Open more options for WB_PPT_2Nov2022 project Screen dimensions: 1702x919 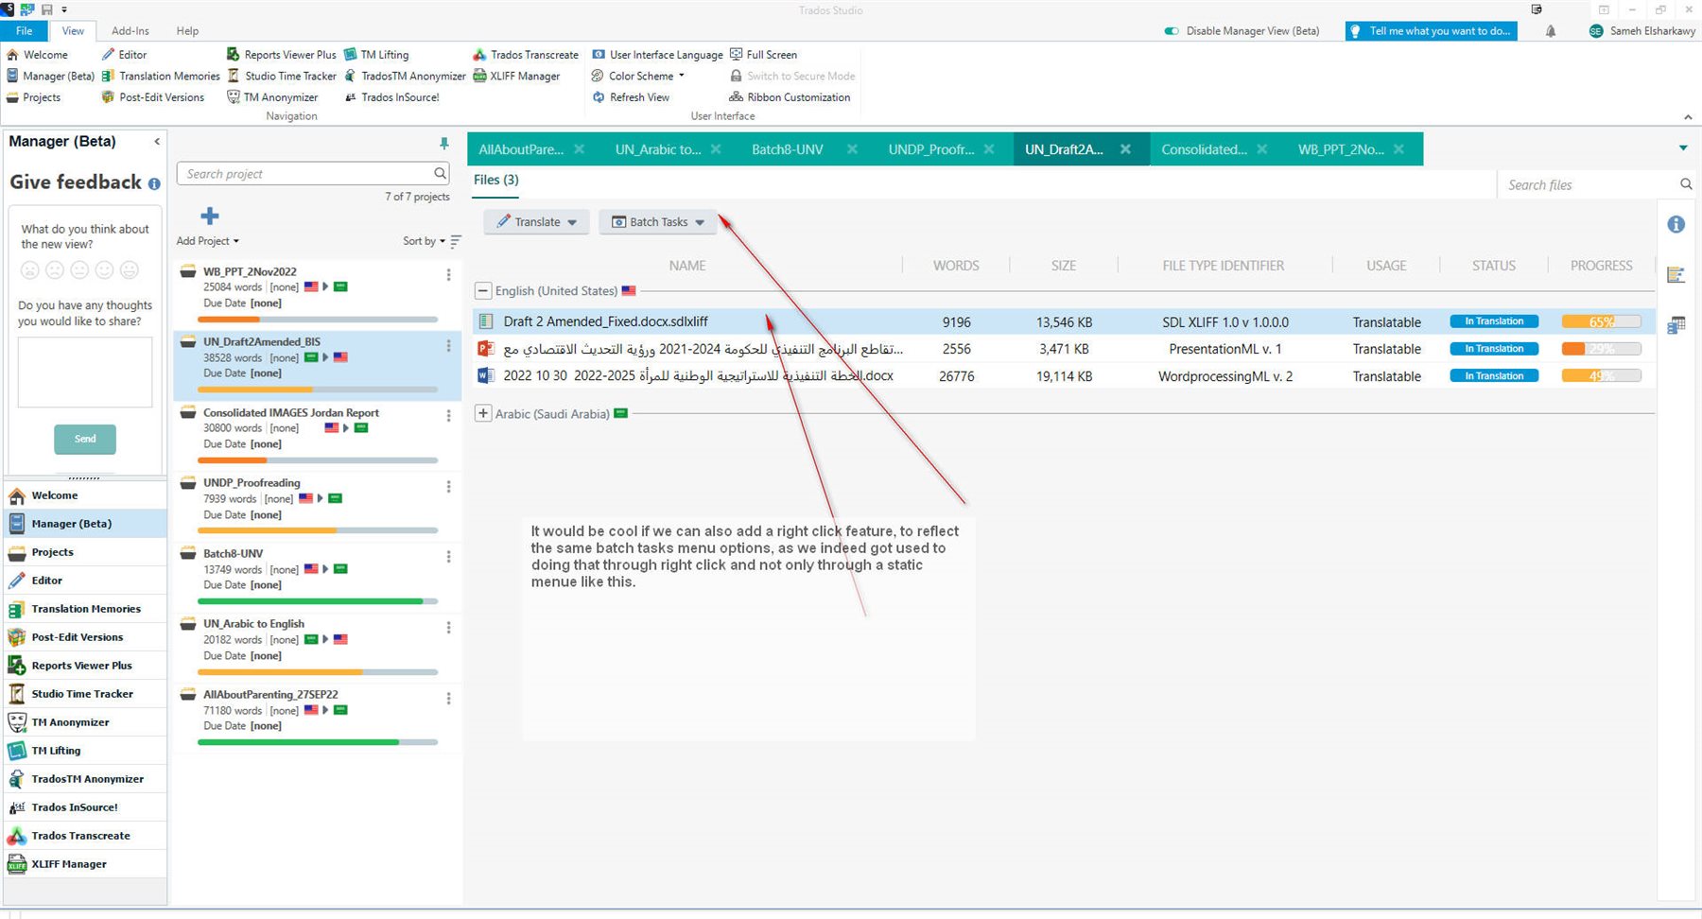pyautogui.click(x=448, y=275)
